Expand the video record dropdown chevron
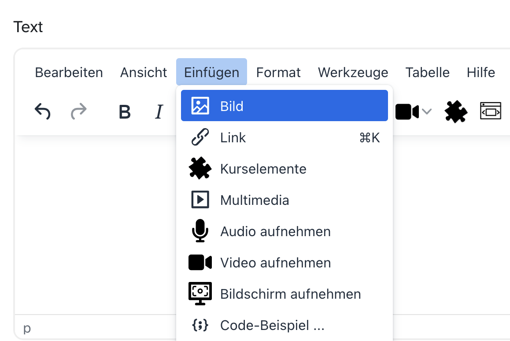 [x=426, y=112]
